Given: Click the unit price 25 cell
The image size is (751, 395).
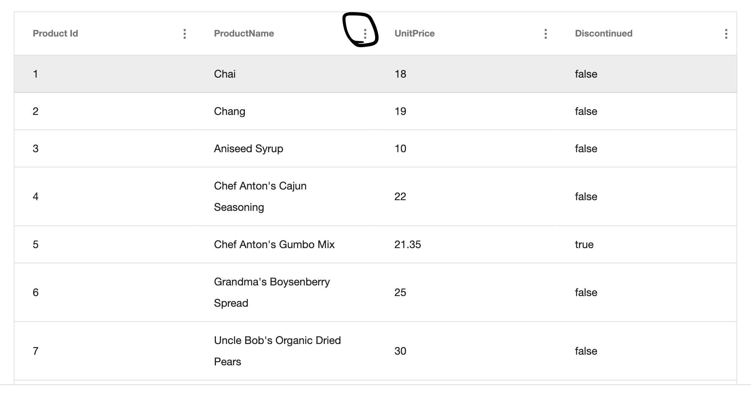Looking at the screenshot, I should 400,292.
